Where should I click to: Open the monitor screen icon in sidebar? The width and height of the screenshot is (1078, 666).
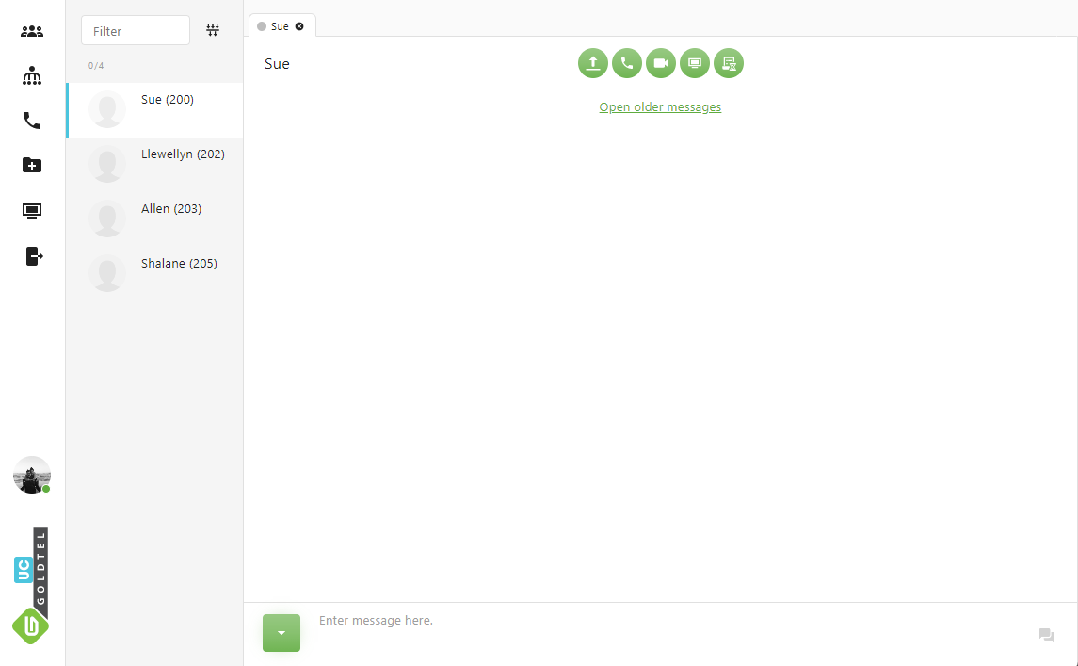pyautogui.click(x=32, y=211)
